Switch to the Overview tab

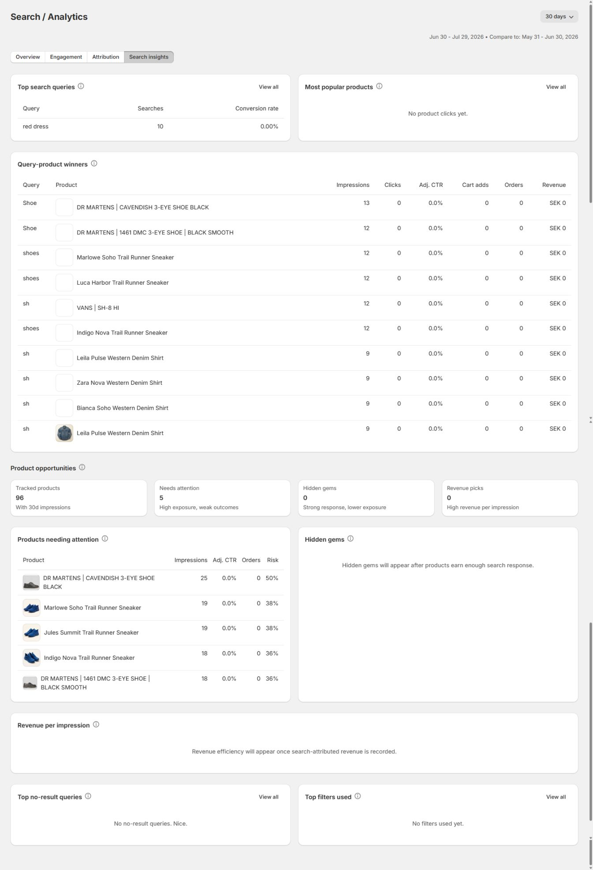28,57
